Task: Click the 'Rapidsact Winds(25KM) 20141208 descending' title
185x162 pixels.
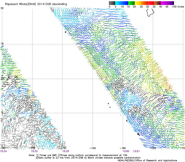Action: click(x=36, y=4)
